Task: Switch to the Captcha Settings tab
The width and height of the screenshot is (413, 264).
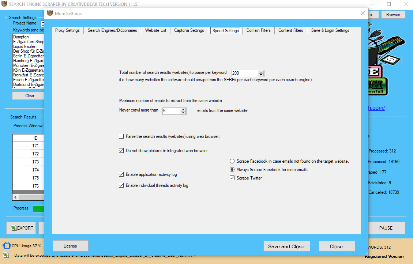Action: tap(189, 31)
